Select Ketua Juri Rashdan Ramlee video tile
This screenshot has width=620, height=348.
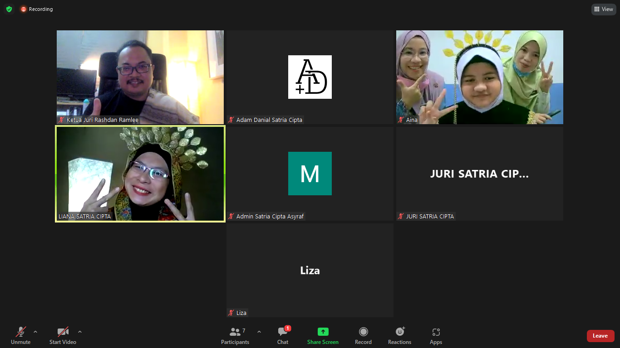(140, 77)
